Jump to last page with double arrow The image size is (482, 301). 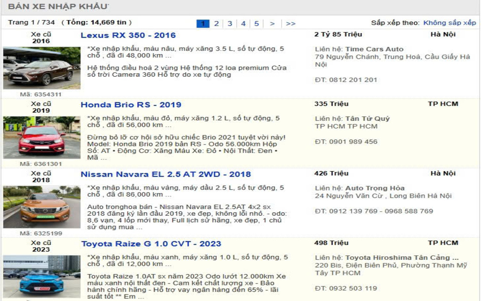[x=291, y=24]
